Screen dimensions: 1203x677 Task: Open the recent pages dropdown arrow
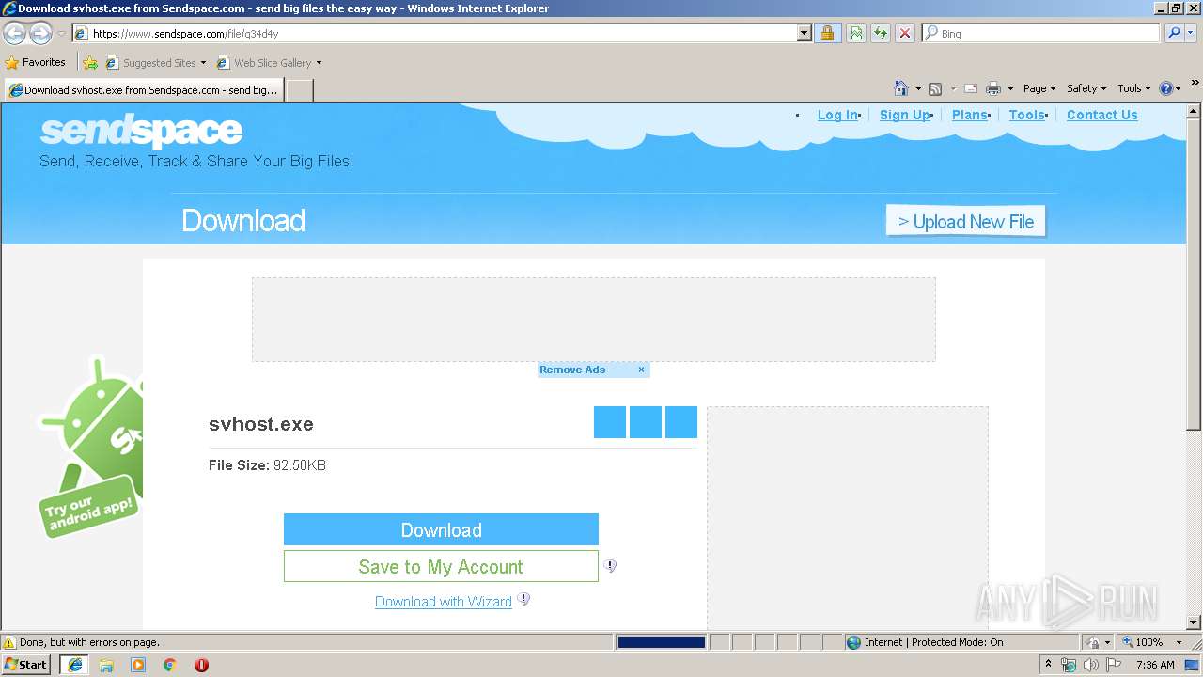click(x=61, y=34)
